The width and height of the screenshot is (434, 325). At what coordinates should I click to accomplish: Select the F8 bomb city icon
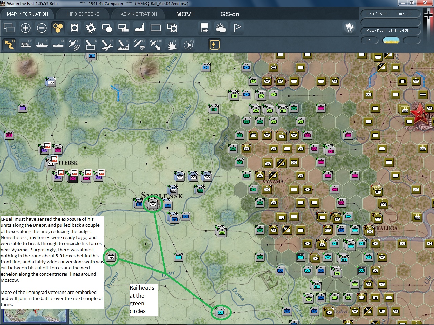[123, 45]
